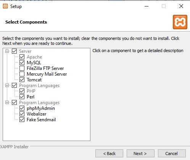The image size is (190, 160).
Task: Uncheck the MySQL component checkbox
Action: (x=22, y=63)
